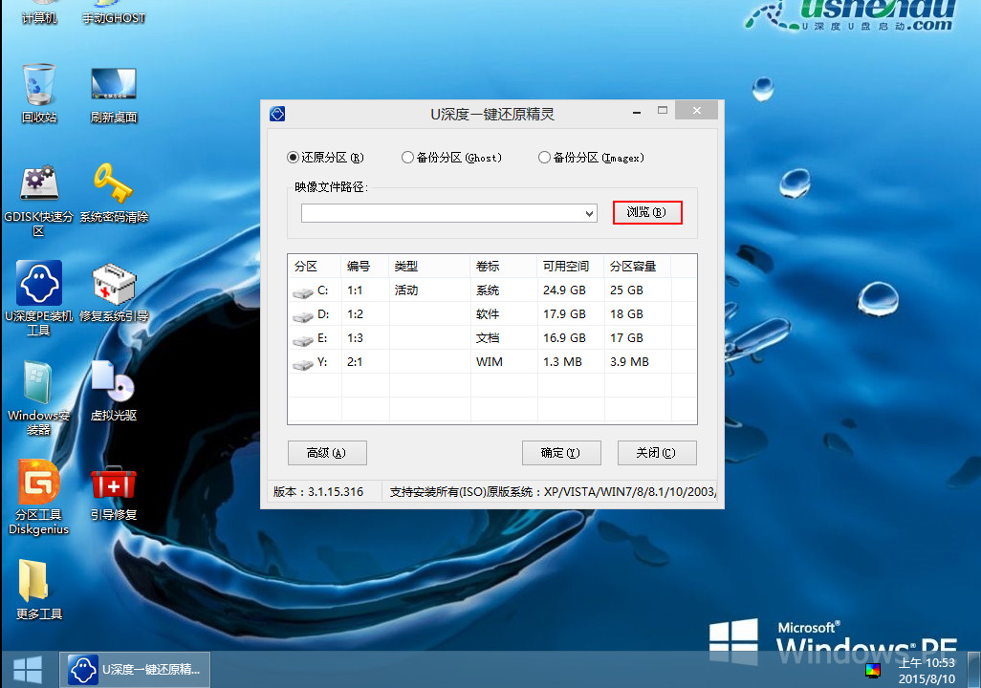
Task: Open the 虚拟光驱 desktop icon
Action: coord(113,390)
